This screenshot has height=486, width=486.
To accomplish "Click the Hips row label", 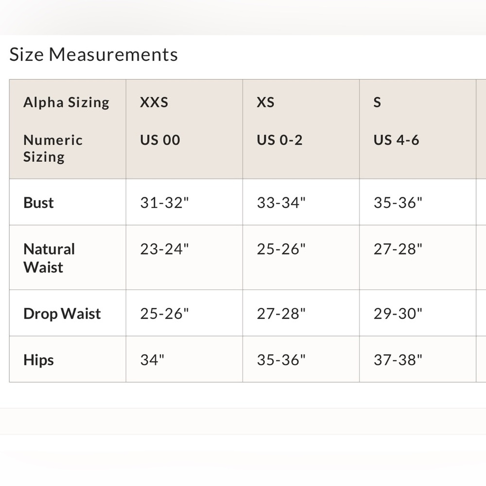I will 38,360.
